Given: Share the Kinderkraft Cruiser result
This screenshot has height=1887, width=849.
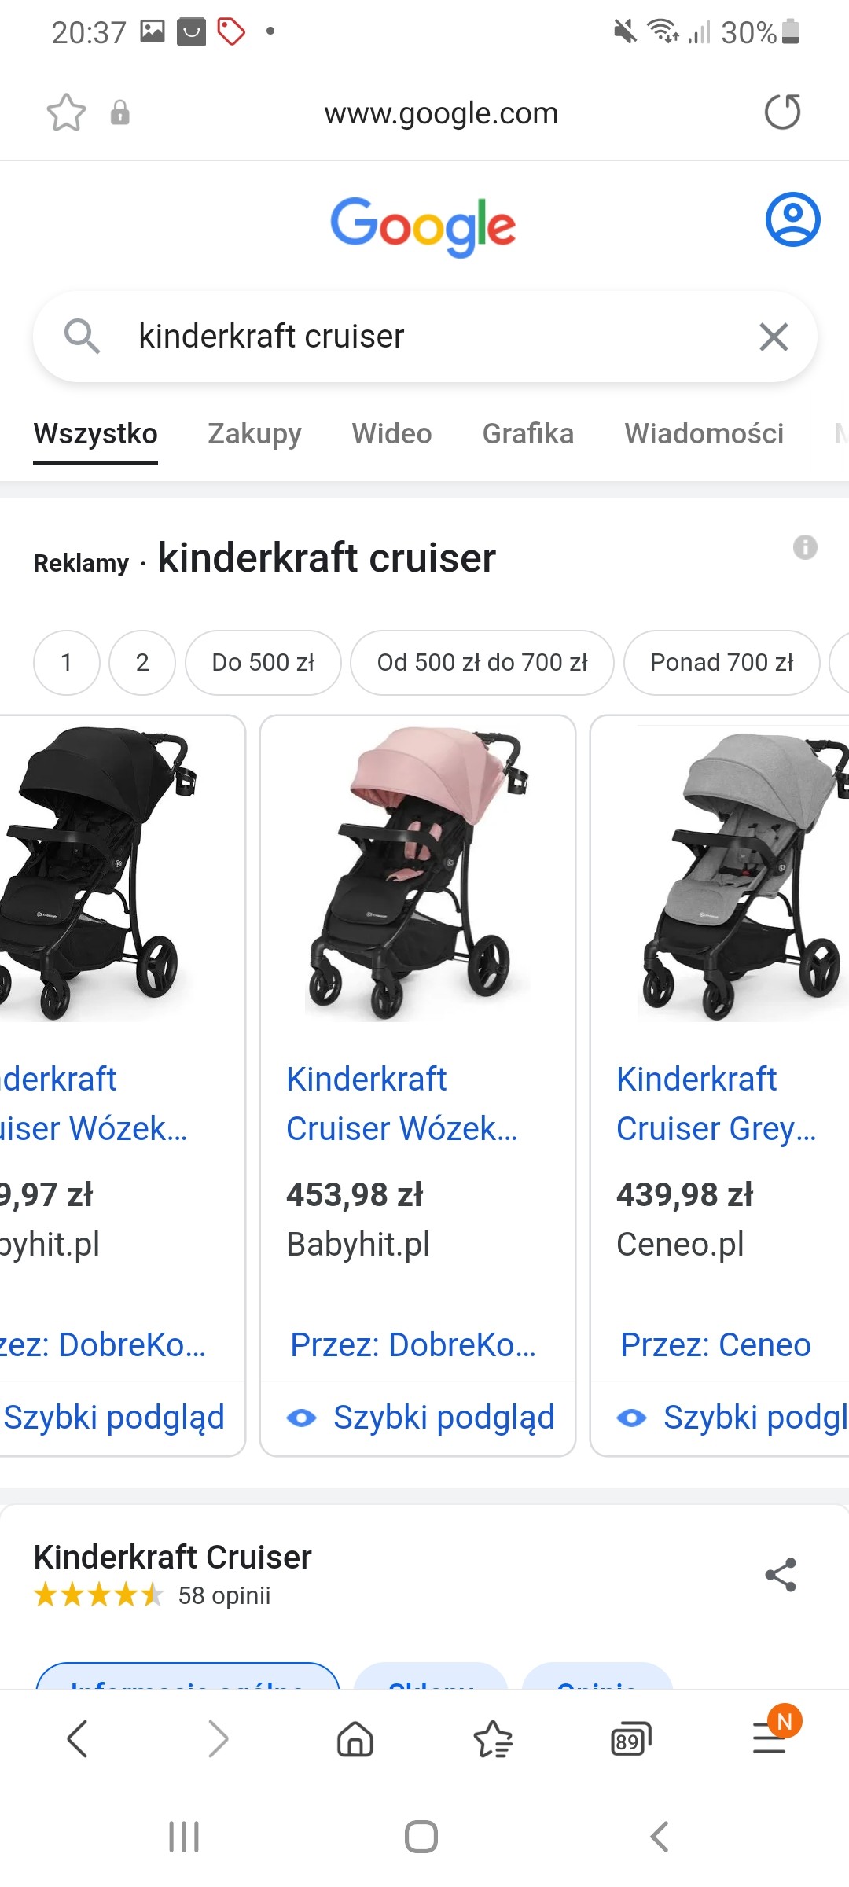Looking at the screenshot, I should pos(781,1574).
